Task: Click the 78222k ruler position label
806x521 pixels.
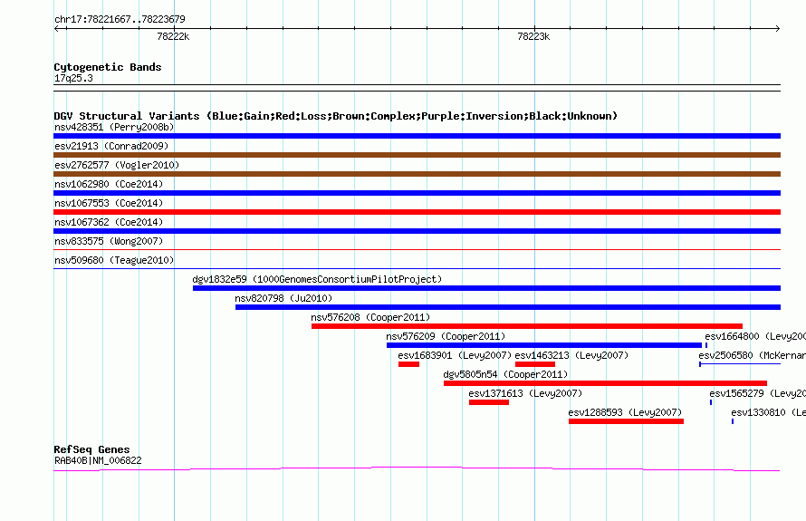Action: click(173, 36)
